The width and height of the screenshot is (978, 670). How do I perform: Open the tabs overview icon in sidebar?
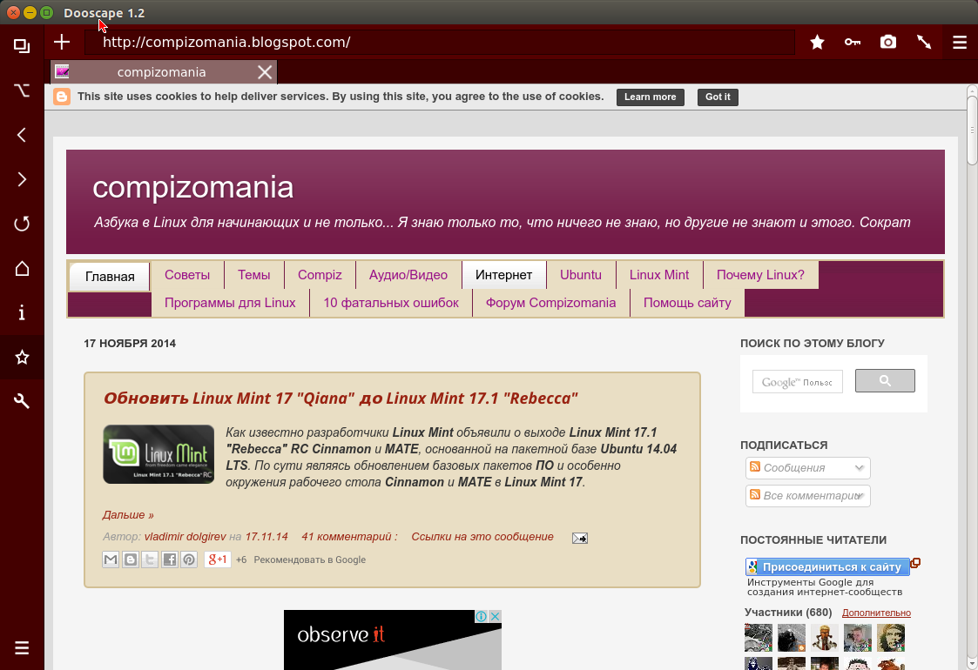pyautogui.click(x=22, y=46)
